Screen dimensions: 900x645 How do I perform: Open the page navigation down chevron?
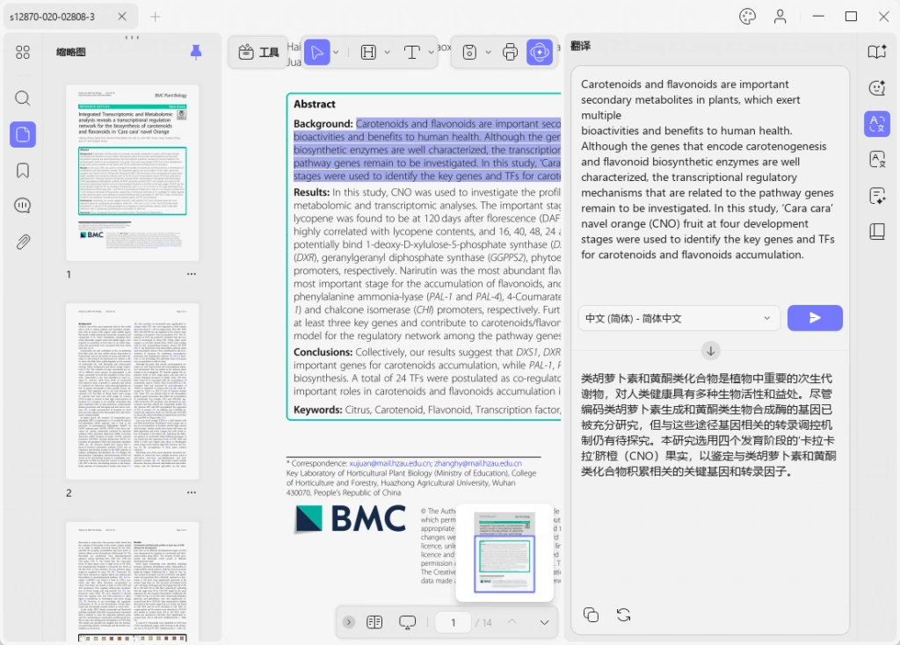[544, 622]
